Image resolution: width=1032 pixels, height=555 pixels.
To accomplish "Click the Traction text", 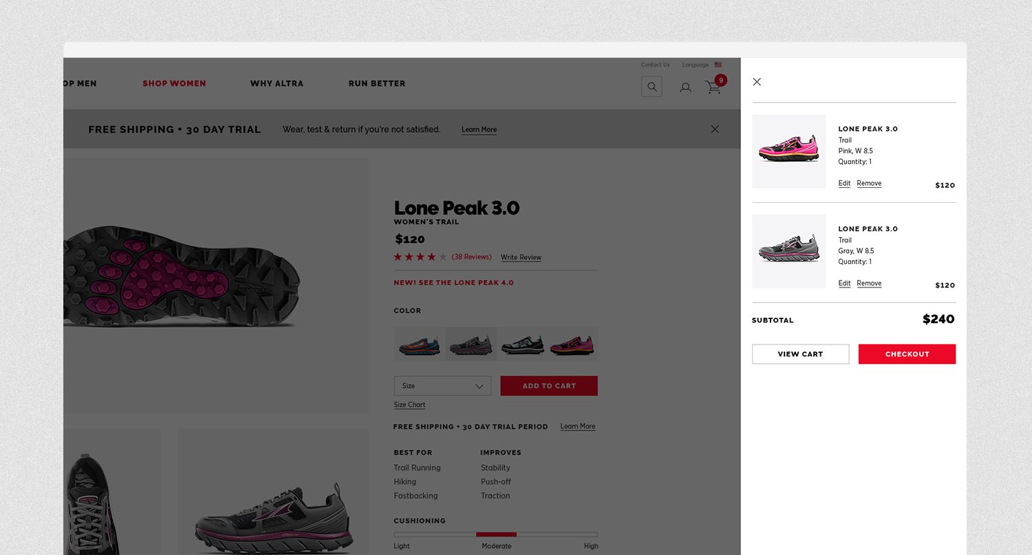I will (x=495, y=495).
